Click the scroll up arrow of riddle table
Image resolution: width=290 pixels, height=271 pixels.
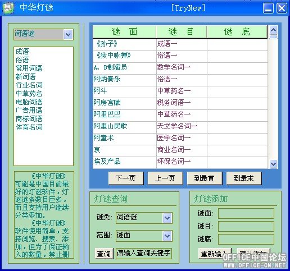(x=273, y=30)
